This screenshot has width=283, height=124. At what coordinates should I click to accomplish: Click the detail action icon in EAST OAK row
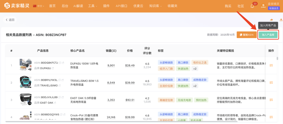click(271, 100)
